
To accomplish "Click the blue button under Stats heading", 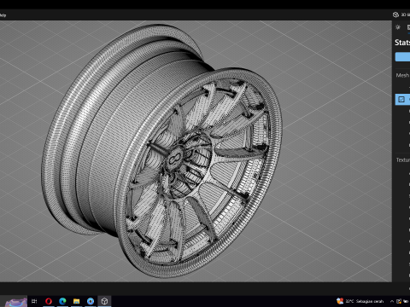I will 402,57.
